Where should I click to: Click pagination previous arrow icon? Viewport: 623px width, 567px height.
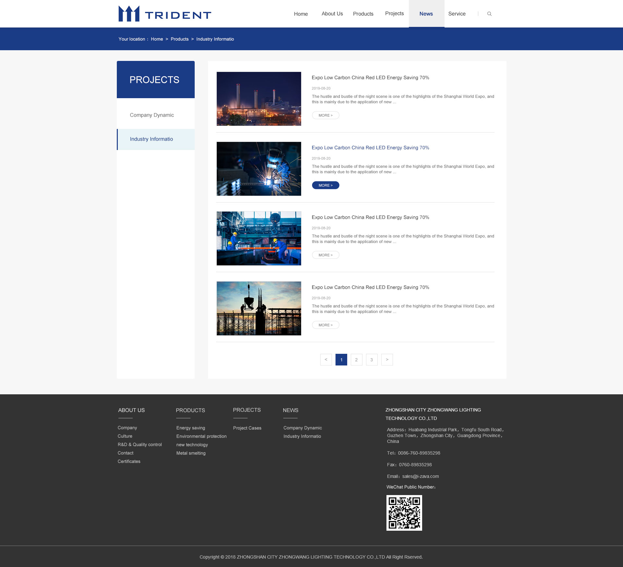[325, 359]
